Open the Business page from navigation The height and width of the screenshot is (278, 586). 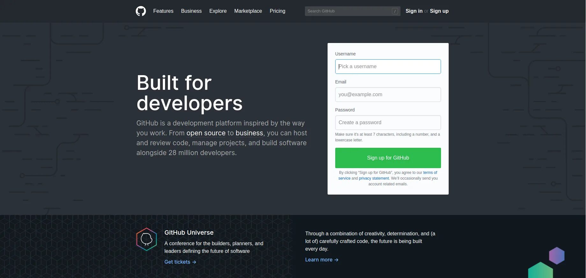pyautogui.click(x=191, y=11)
